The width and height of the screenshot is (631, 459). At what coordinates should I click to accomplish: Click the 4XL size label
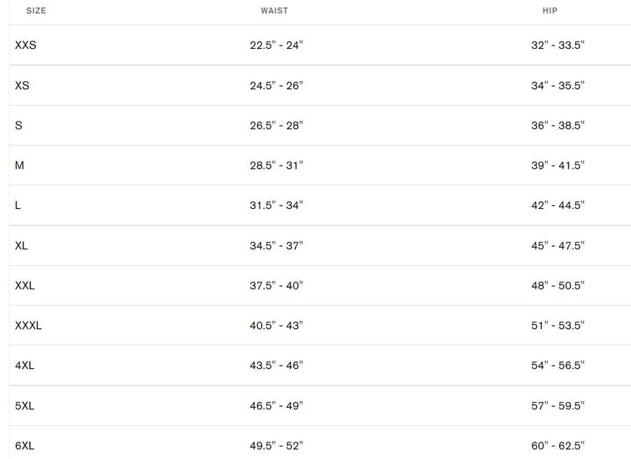click(x=24, y=366)
